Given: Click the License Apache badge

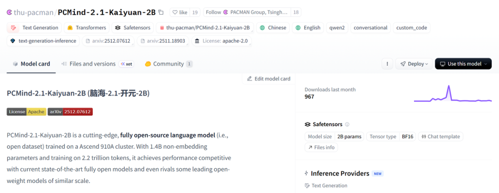Looking at the screenshot, I should click(26, 112).
